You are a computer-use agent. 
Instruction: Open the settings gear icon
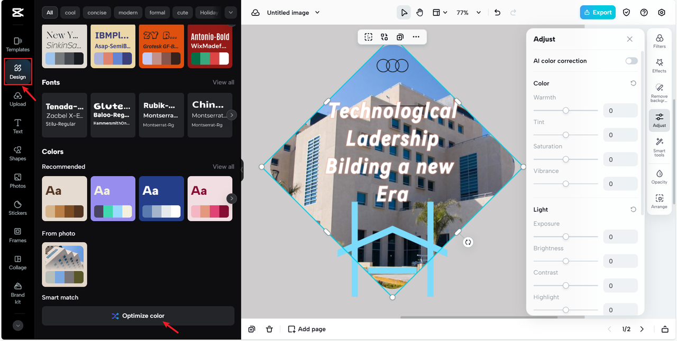click(x=662, y=13)
